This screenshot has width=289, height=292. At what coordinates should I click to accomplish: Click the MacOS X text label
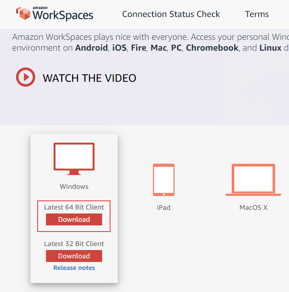coord(253,207)
